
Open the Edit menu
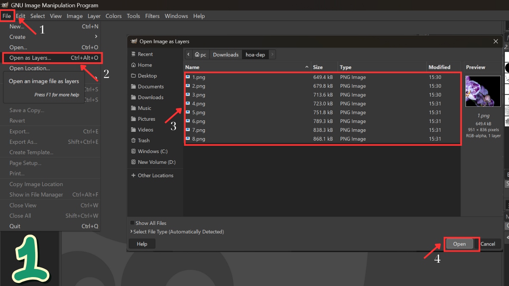click(21, 16)
